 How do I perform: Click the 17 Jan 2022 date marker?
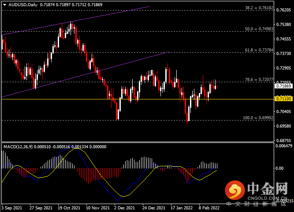[182, 208]
